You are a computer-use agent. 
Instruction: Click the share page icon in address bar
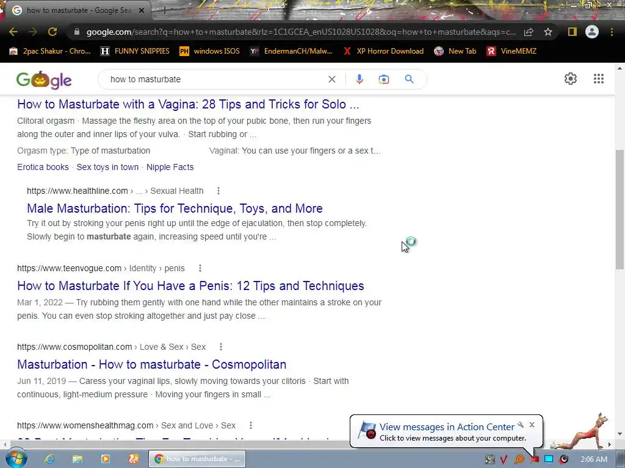[529, 32]
